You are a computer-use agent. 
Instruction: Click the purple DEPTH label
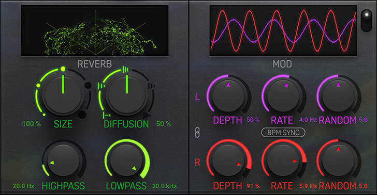pos(227,120)
